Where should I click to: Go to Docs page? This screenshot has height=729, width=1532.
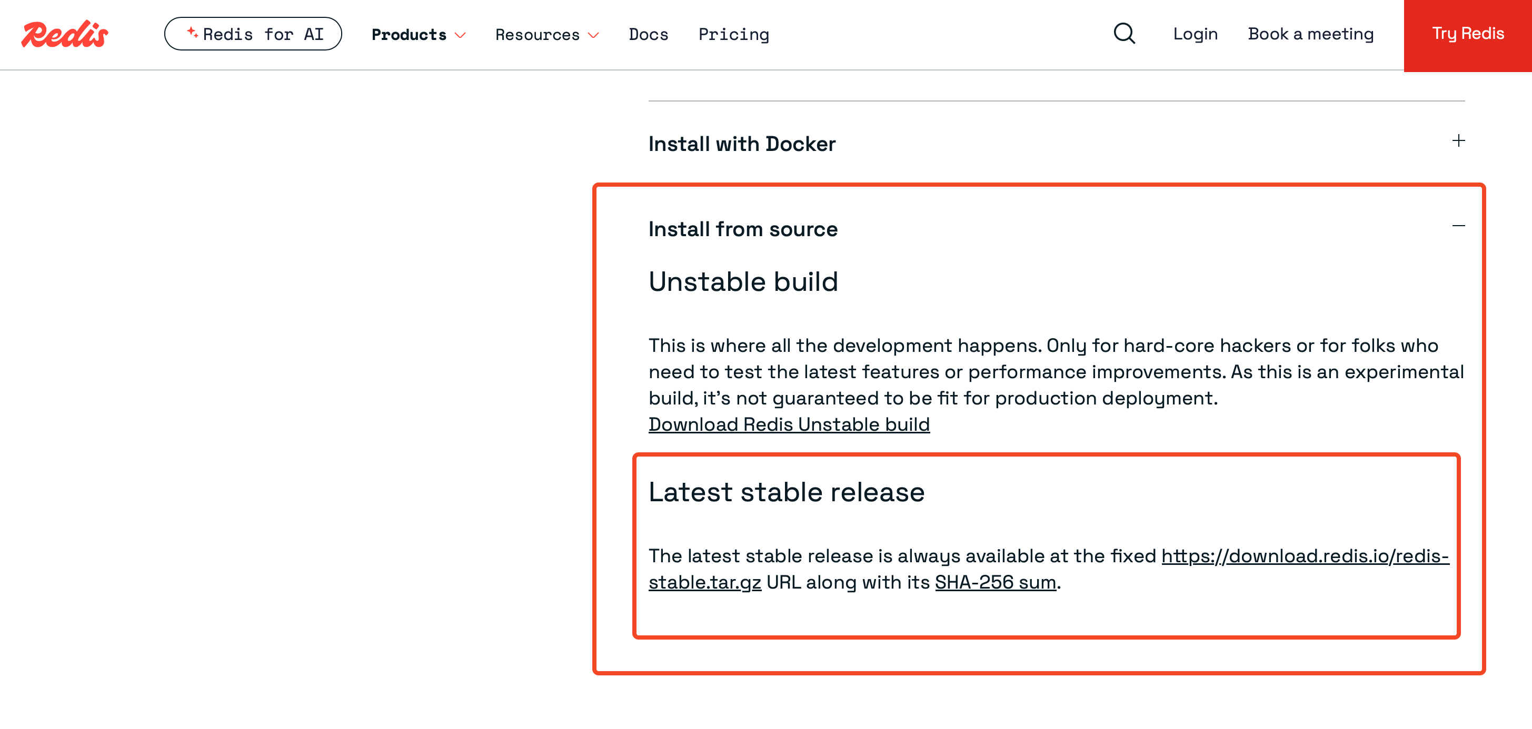[648, 35]
